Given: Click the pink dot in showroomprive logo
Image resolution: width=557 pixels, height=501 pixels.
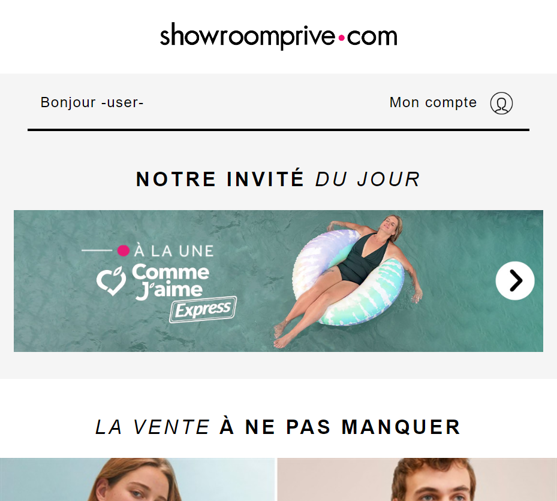Looking at the screenshot, I should pyautogui.click(x=341, y=38).
